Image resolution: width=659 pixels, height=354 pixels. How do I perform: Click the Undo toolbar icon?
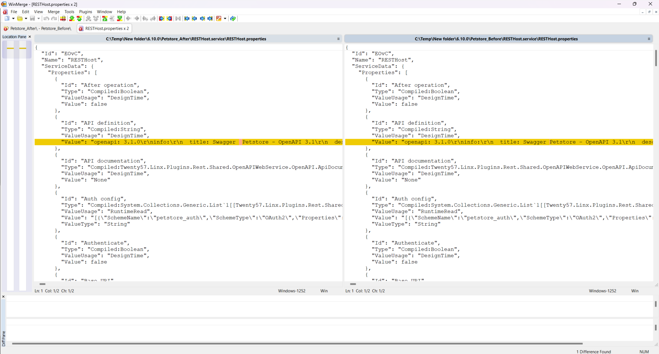[46, 19]
